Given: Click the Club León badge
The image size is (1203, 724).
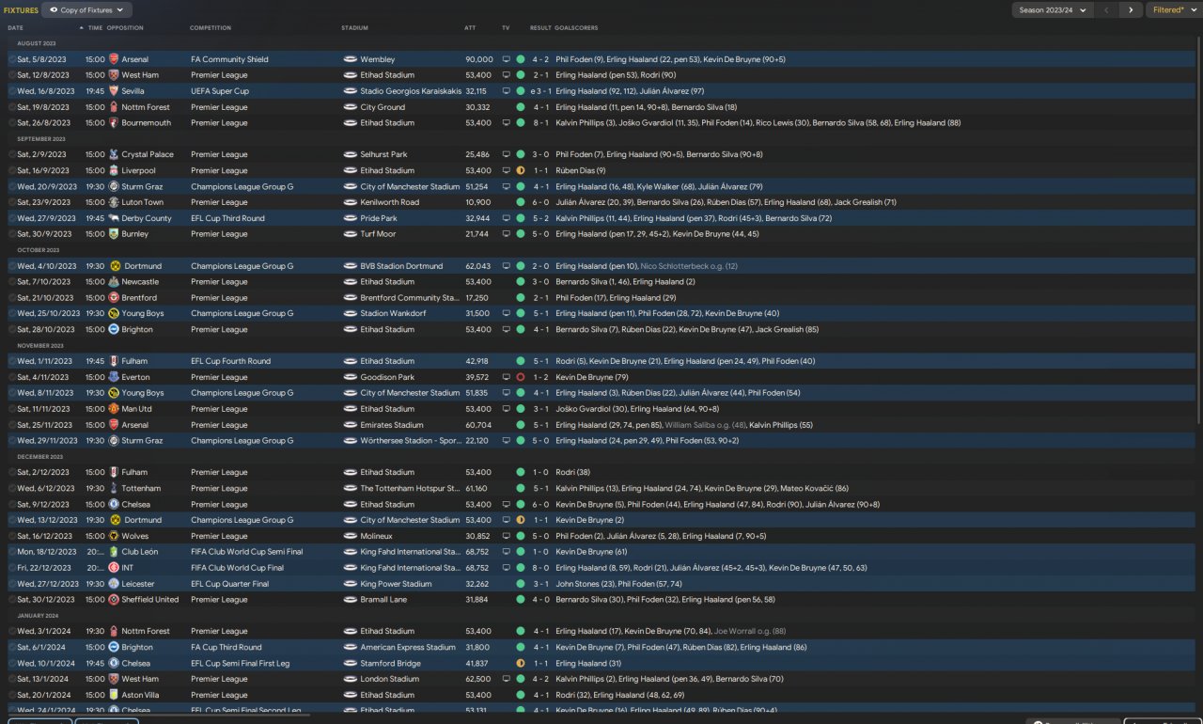Looking at the screenshot, I should [114, 553].
